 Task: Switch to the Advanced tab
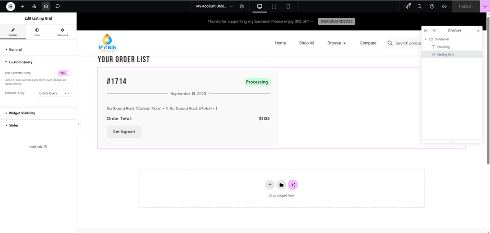click(x=62, y=32)
